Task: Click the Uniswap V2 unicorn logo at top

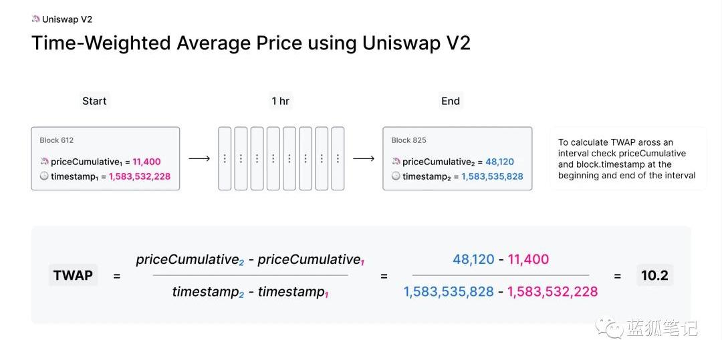Action: pyautogui.click(x=35, y=19)
